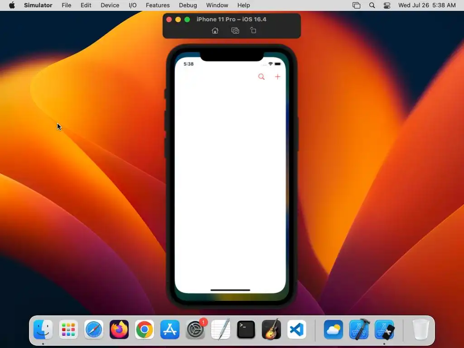The width and height of the screenshot is (464, 348).
Task: Click the Simulator window title text
Action: [x=232, y=19]
